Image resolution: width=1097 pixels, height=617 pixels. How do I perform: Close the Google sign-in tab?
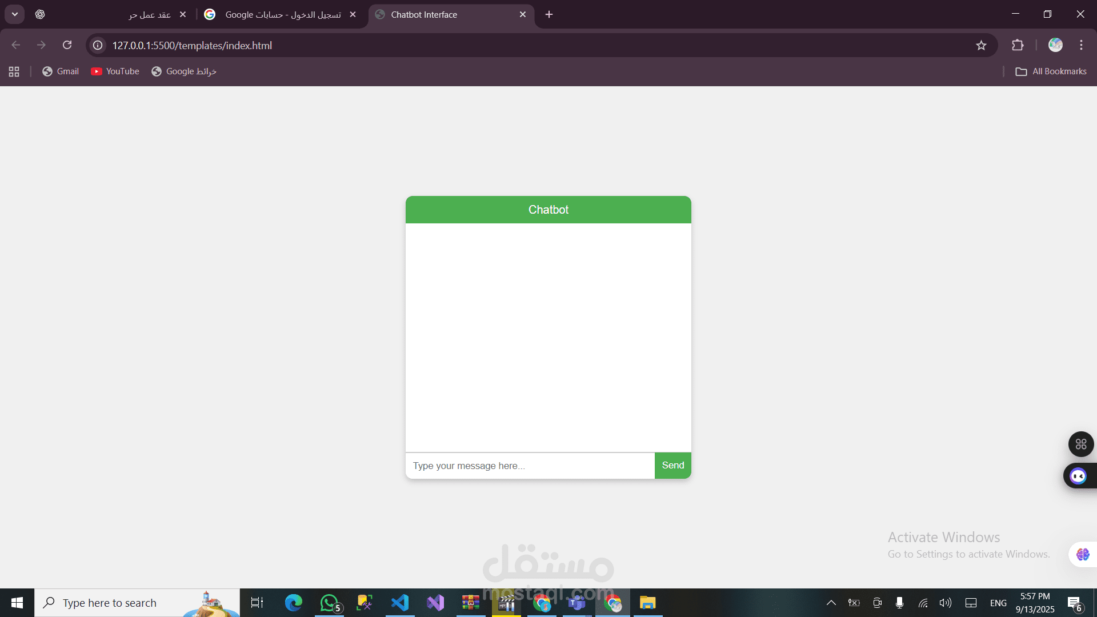pyautogui.click(x=353, y=15)
